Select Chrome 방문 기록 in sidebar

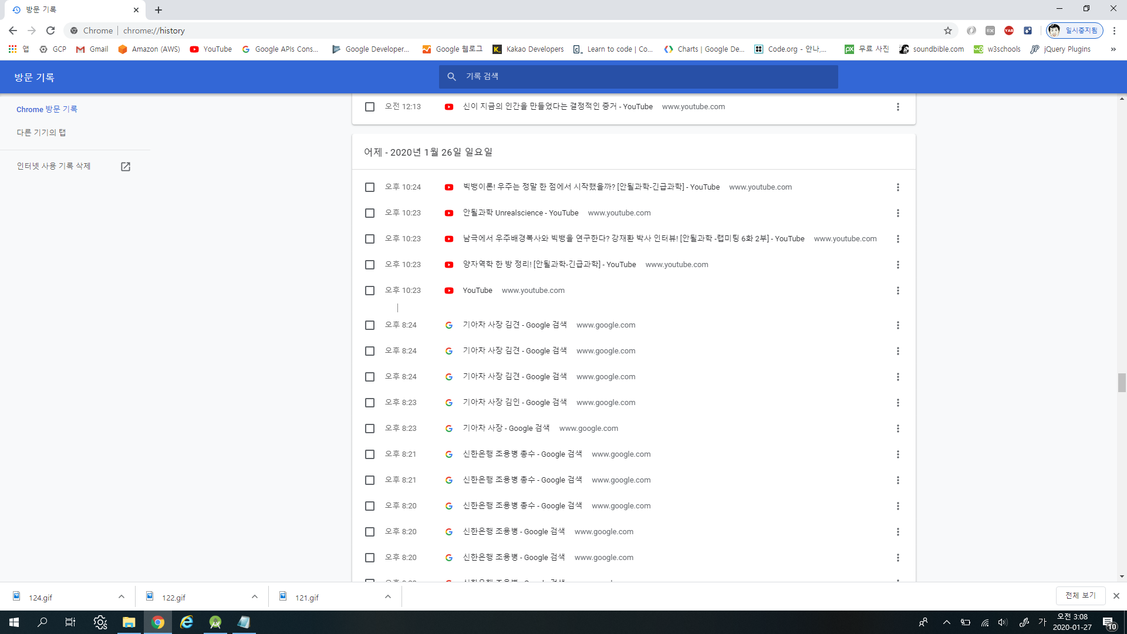point(47,109)
